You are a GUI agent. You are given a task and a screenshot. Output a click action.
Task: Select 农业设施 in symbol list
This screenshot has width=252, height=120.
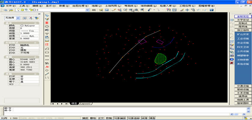[x=243, y=43]
